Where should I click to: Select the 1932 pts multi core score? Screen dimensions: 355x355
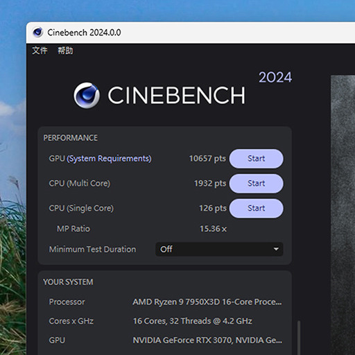tap(210, 183)
